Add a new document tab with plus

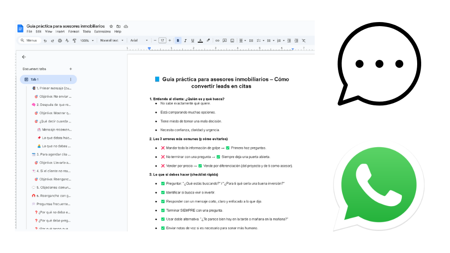[x=71, y=69]
